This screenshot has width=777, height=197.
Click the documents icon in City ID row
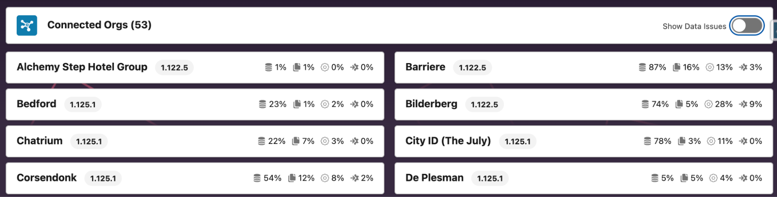click(x=681, y=141)
